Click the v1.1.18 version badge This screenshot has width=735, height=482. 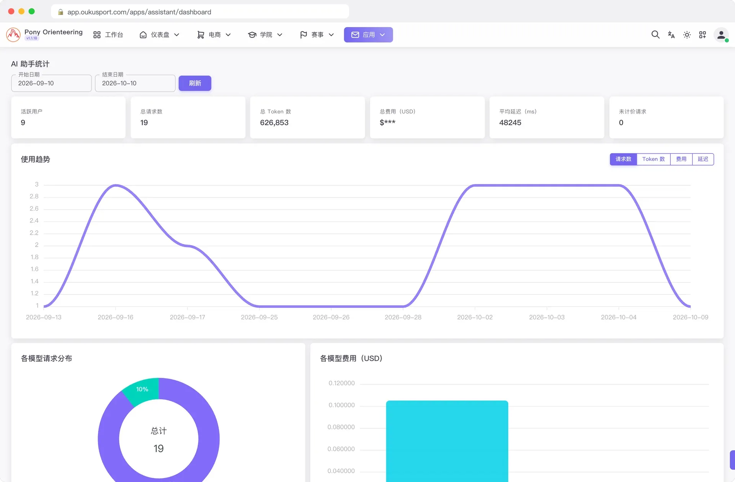[32, 38]
